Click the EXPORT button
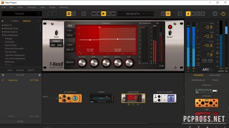The width and height of the screenshot is (229, 128). click(x=20, y=122)
